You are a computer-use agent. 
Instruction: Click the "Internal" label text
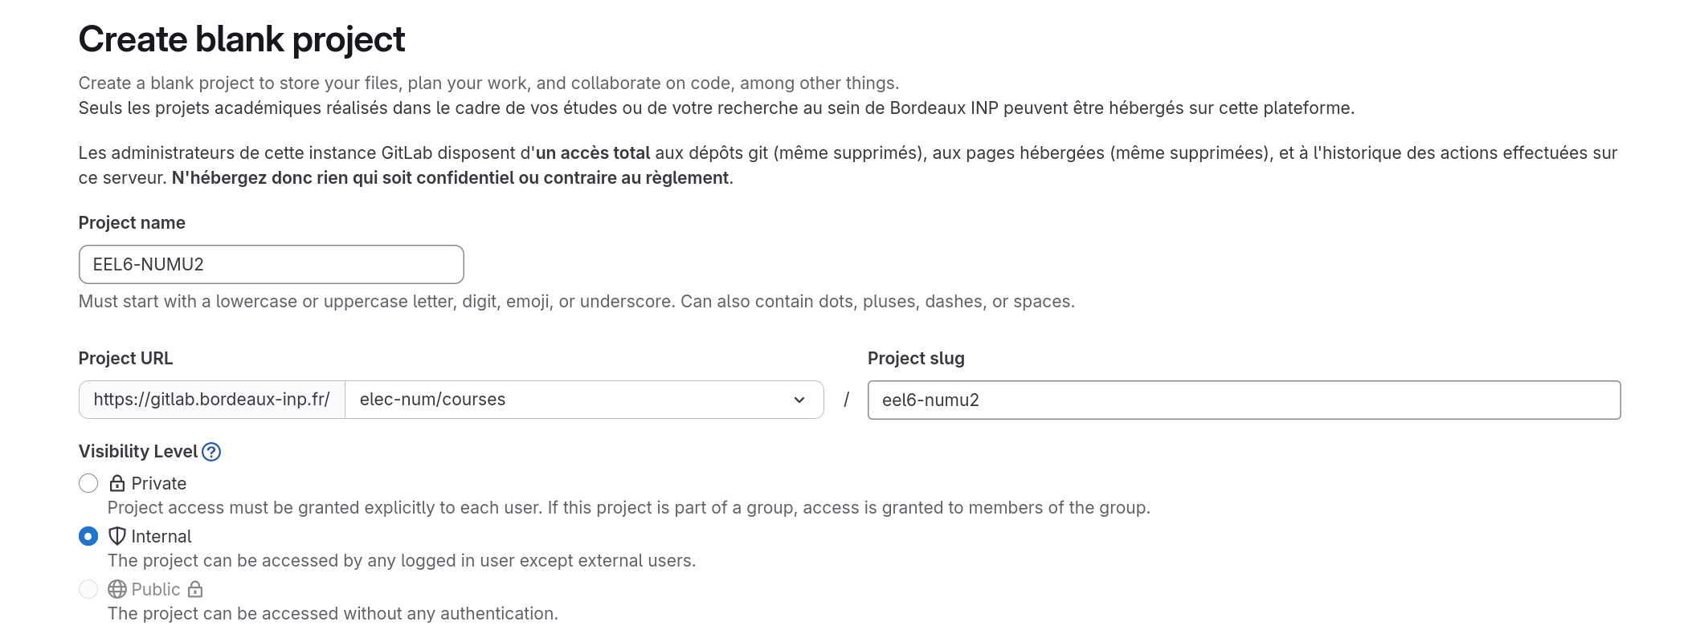(161, 536)
